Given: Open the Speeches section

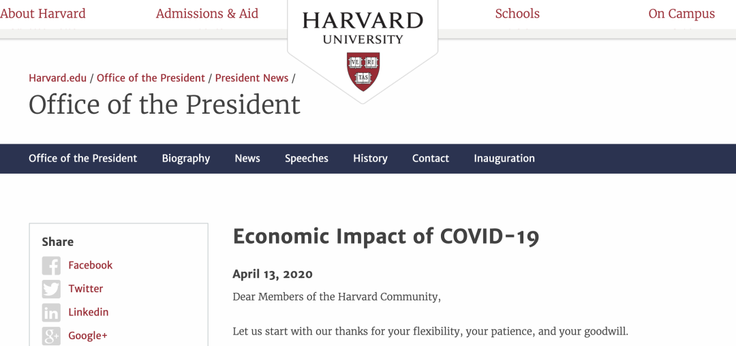Looking at the screenshot, I should (307, 159).
